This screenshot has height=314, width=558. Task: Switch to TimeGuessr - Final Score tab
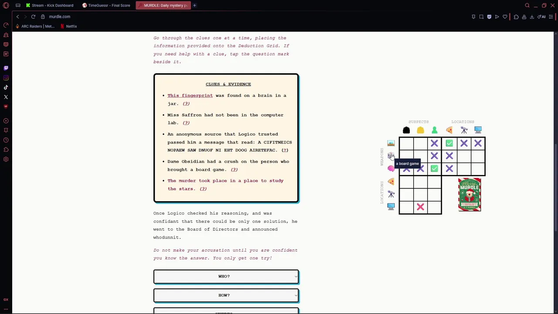click(106, 5)
